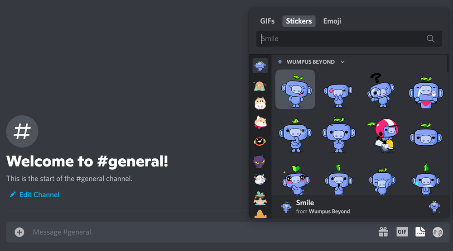Image resolution: width=453 pixels, height=251 pixels.
Task: Select the Wumpus Beyond pack sidebar icon
Action: [x=260, y=66]
